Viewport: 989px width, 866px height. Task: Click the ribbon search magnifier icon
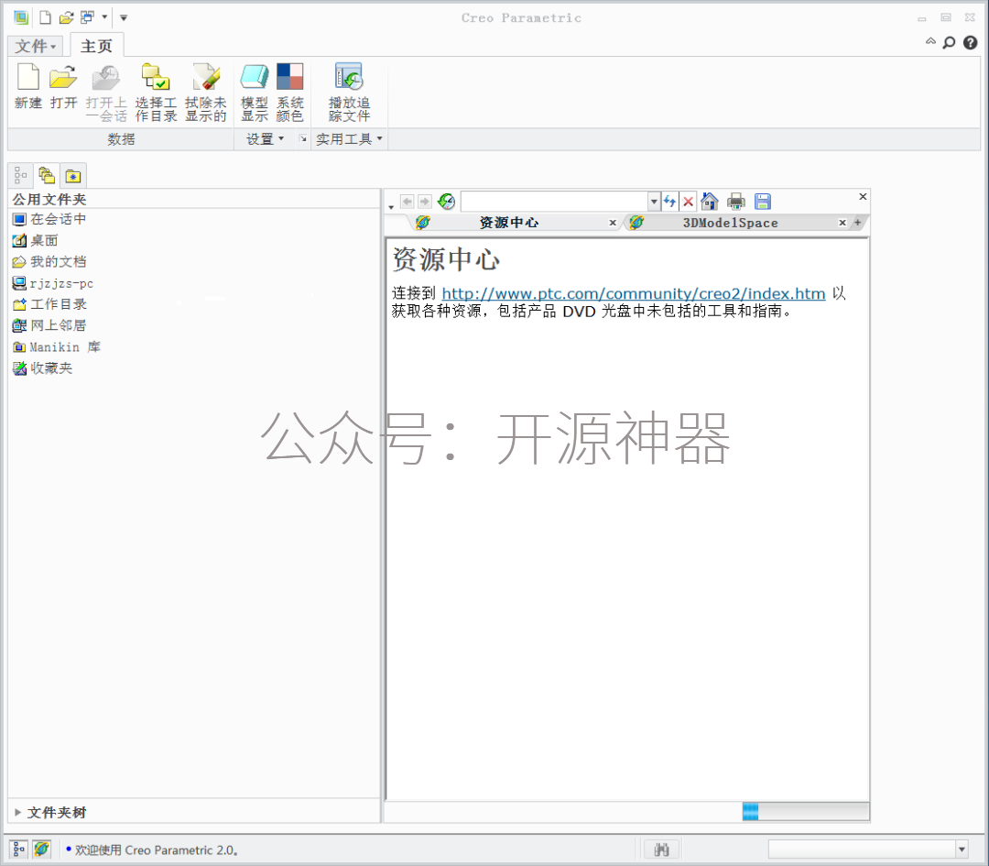point(950,42)
